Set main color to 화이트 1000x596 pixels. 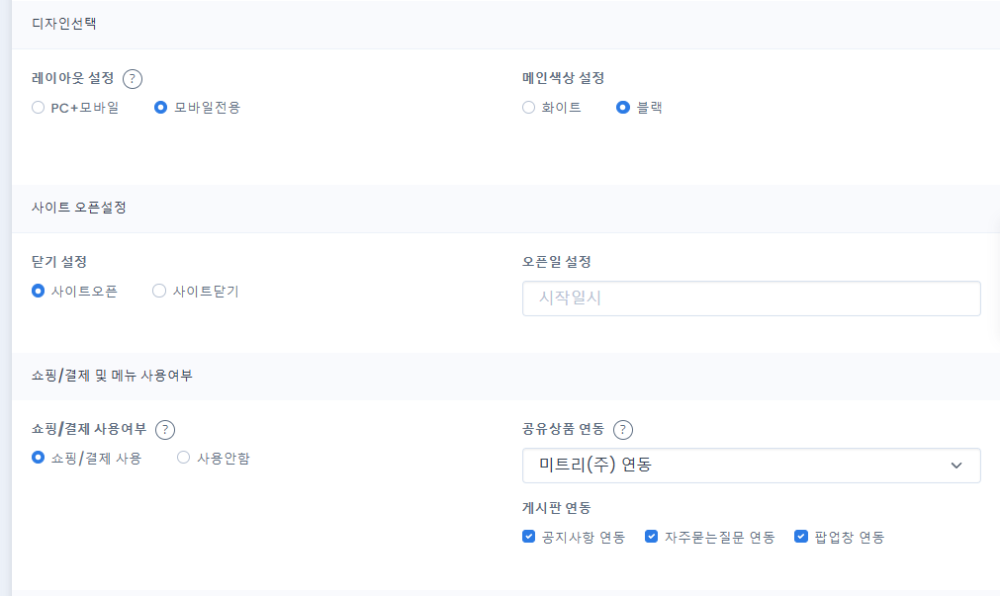point(529,108)
